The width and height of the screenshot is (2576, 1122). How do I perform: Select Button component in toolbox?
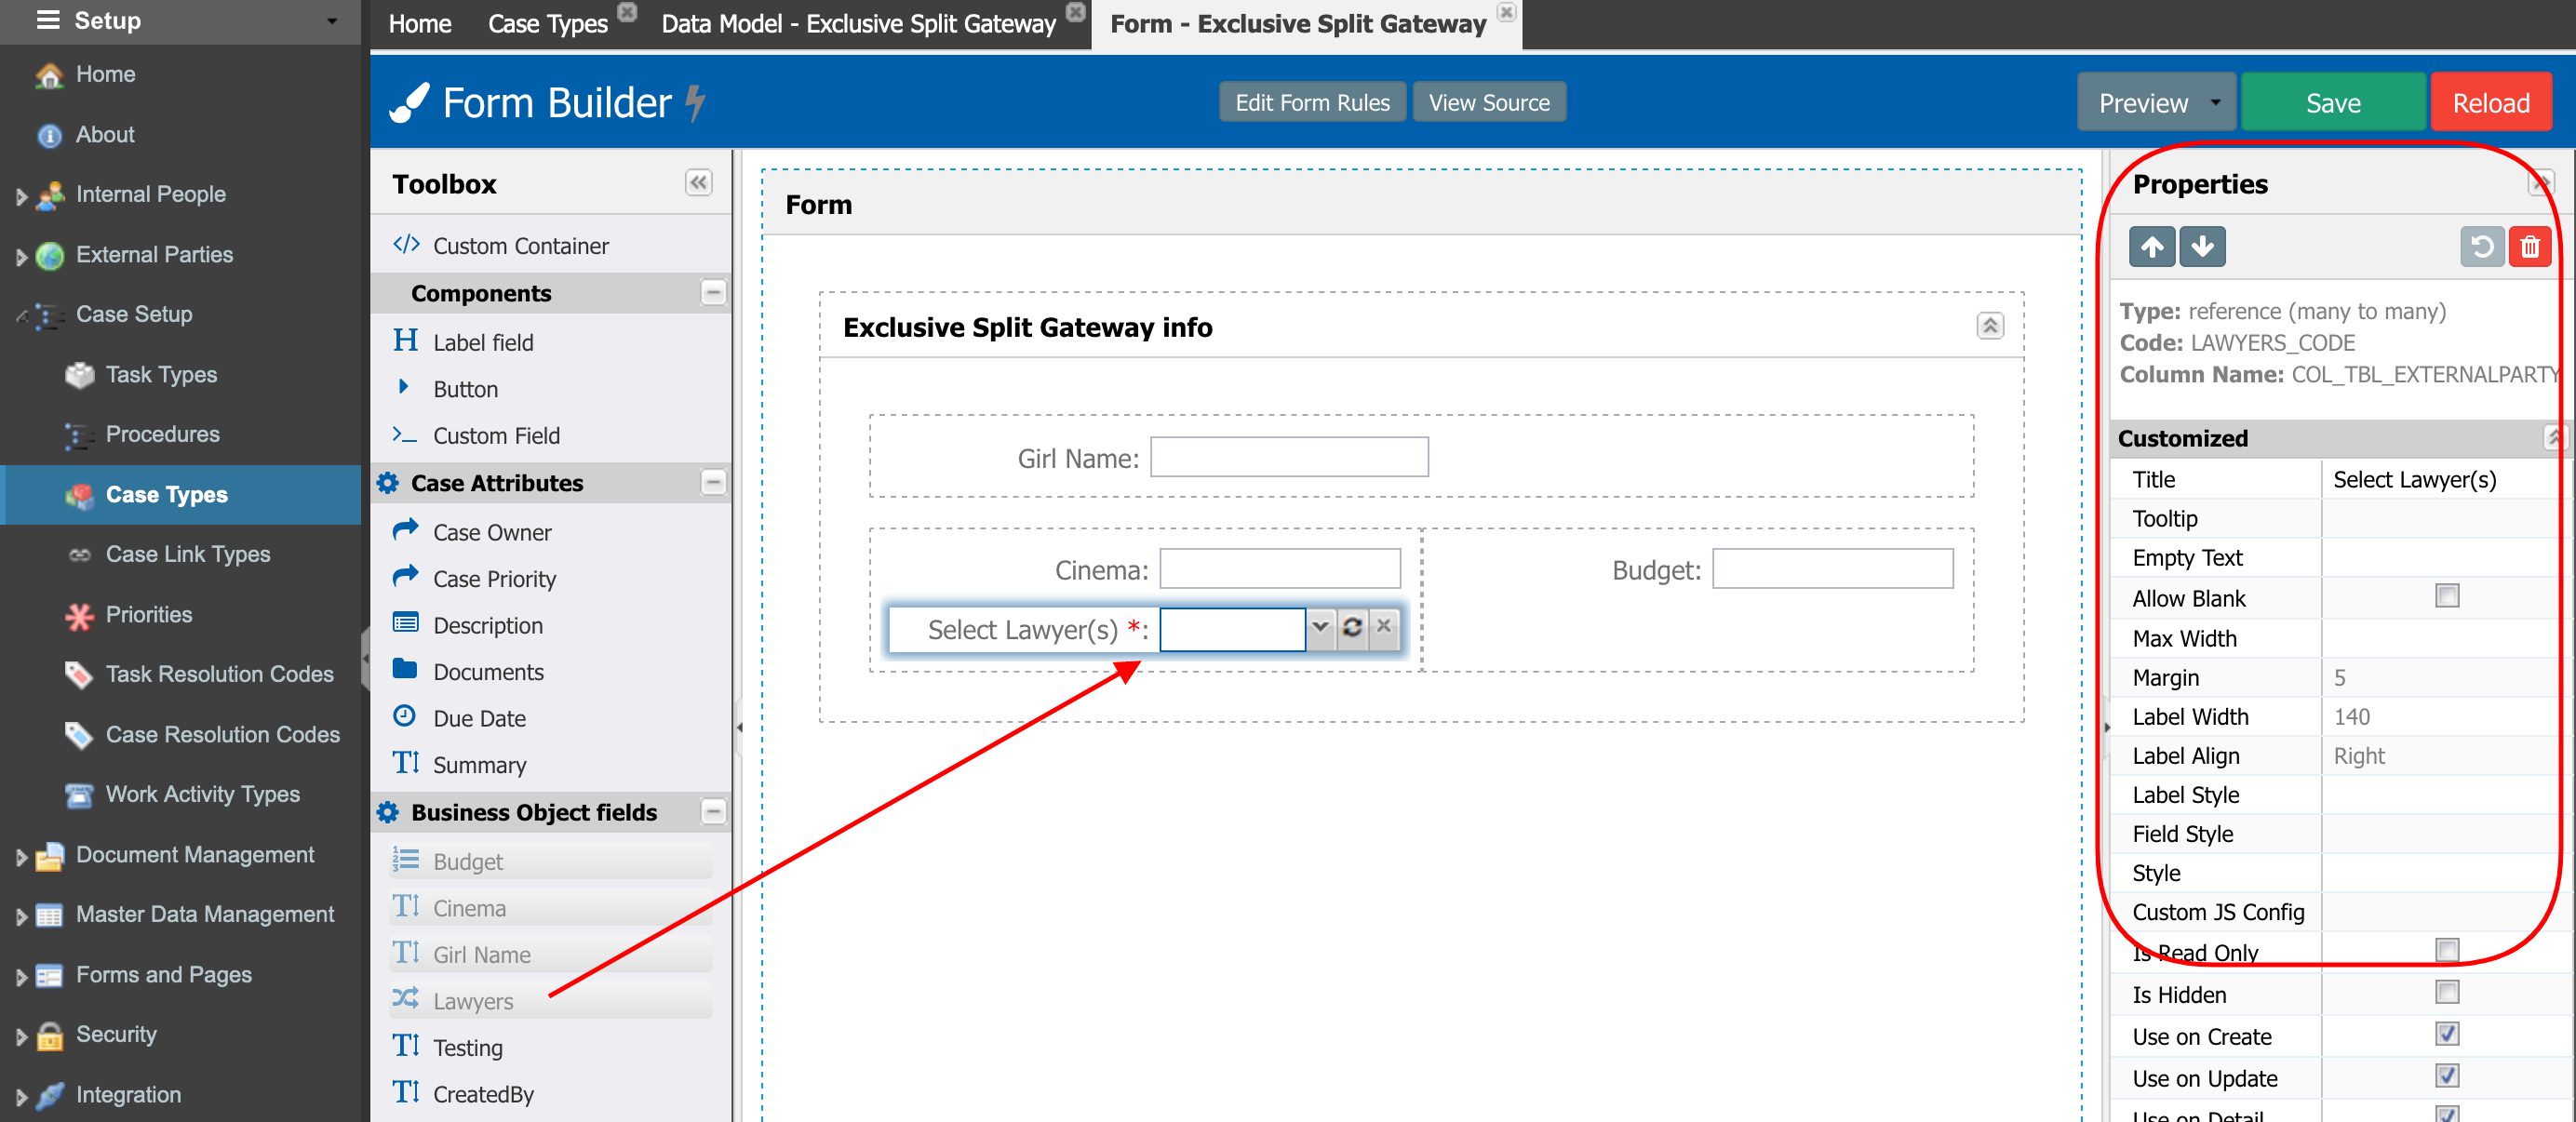click(x=465, y=389)
